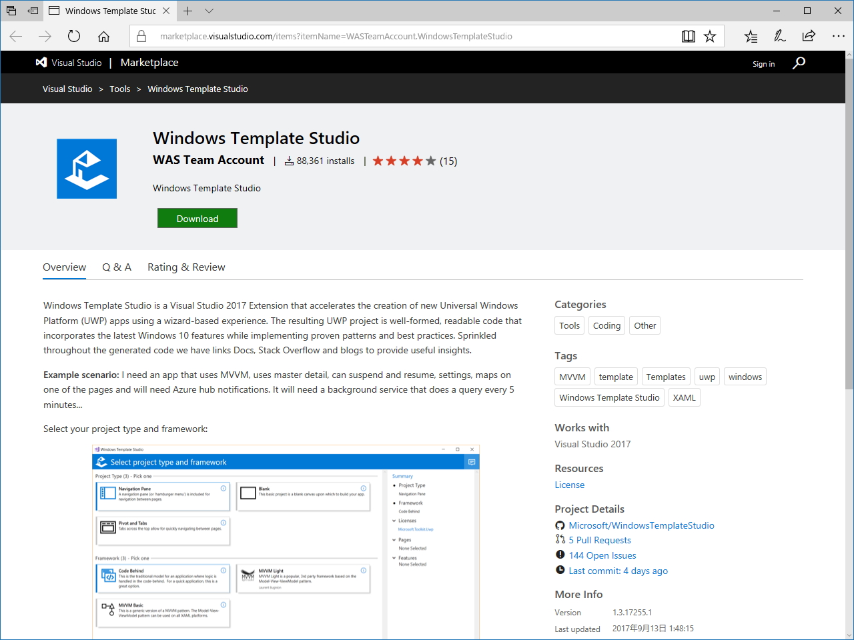Open search with the magnifier icon
The image size is (854, 640).
point(798,62)
